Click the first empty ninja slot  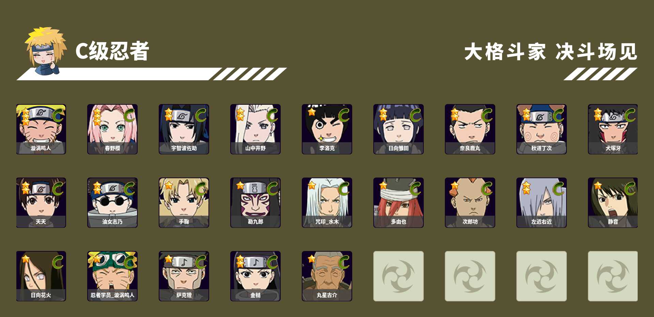pos(399,276)
